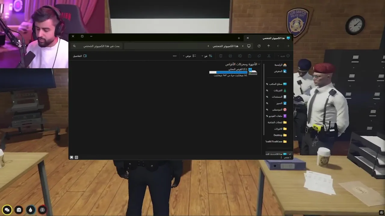The width and height of the screenshot is (385, 216).
Task: Open chat bubble icon in game HUD
Action: [7, 210]
